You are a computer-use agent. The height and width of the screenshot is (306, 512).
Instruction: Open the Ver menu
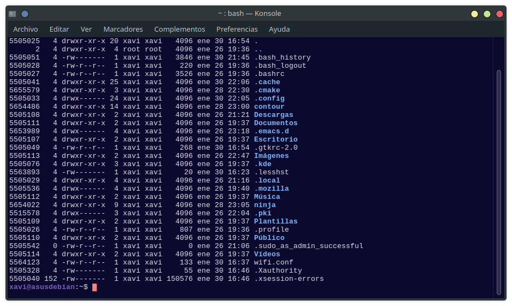tap(86, 29)
